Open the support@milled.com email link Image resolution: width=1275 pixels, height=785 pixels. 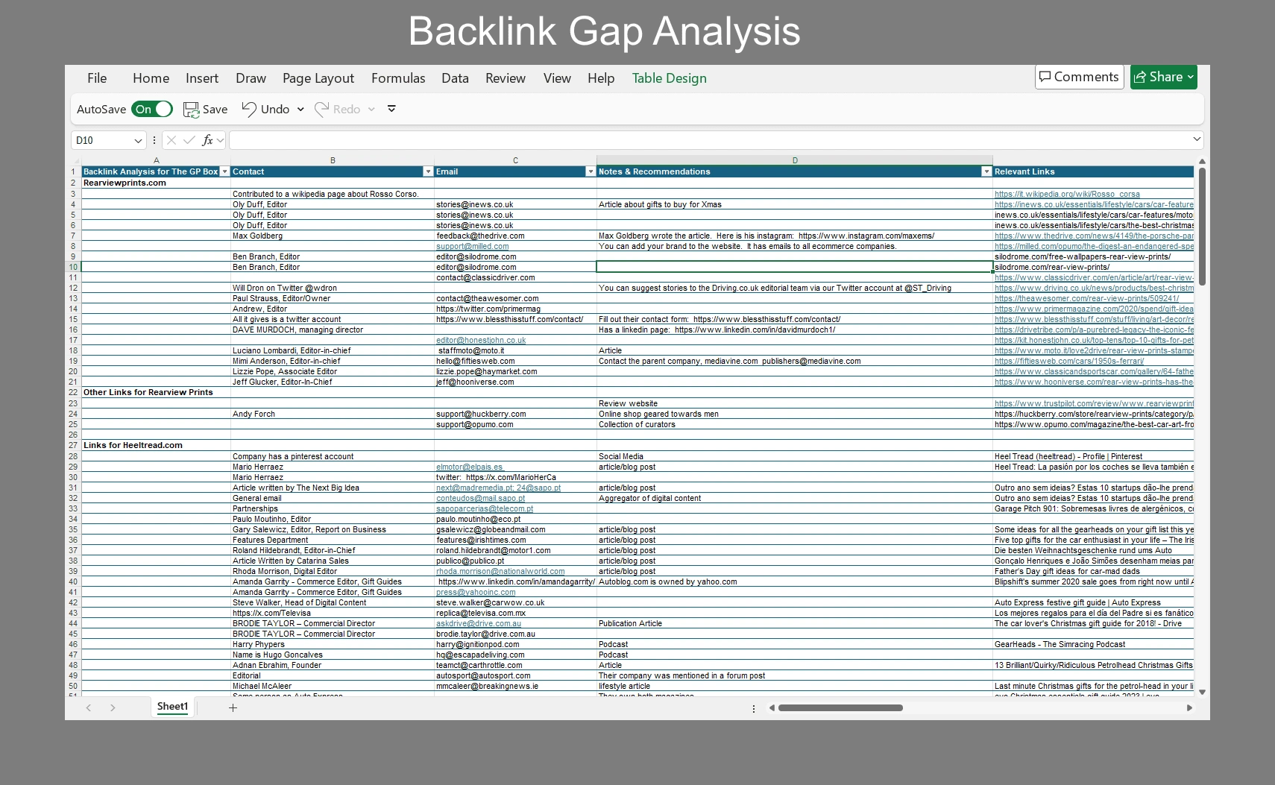[473, 246]
